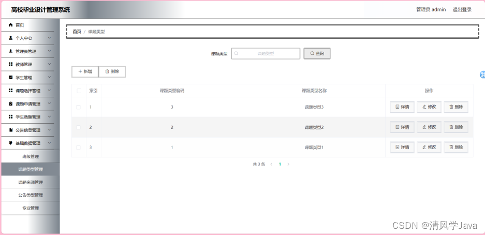
Task: Expand the 个人中心 chevron
Action: (49, 38)
